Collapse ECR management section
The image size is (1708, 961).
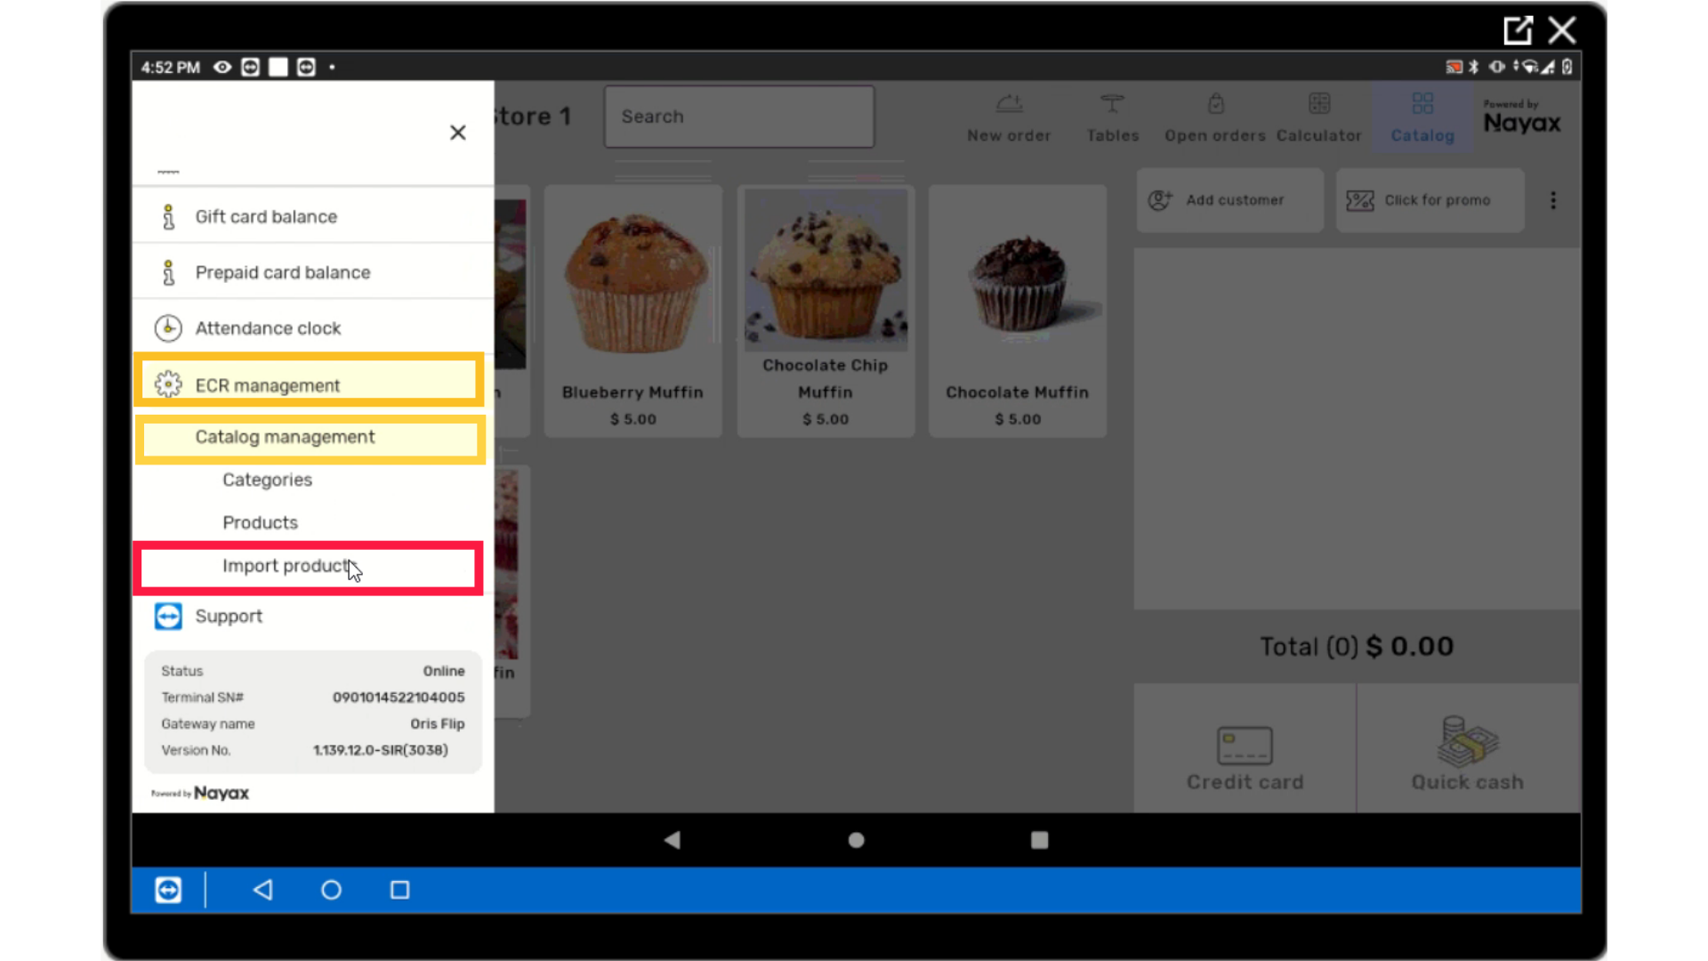click(309, 385)
